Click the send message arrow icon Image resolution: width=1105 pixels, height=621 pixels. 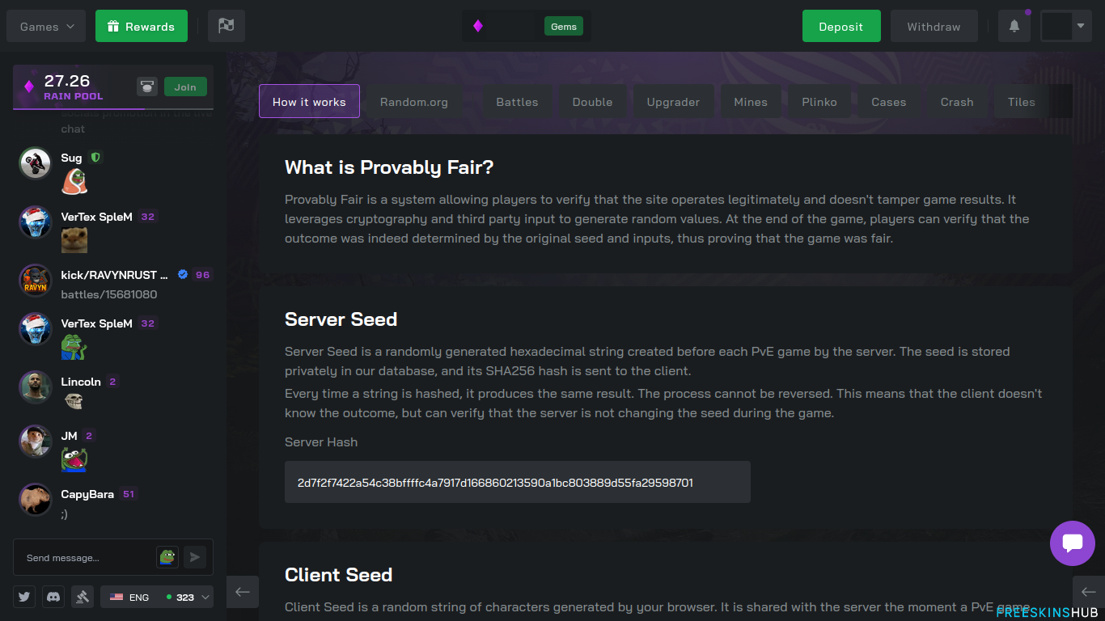click(194, 556)
